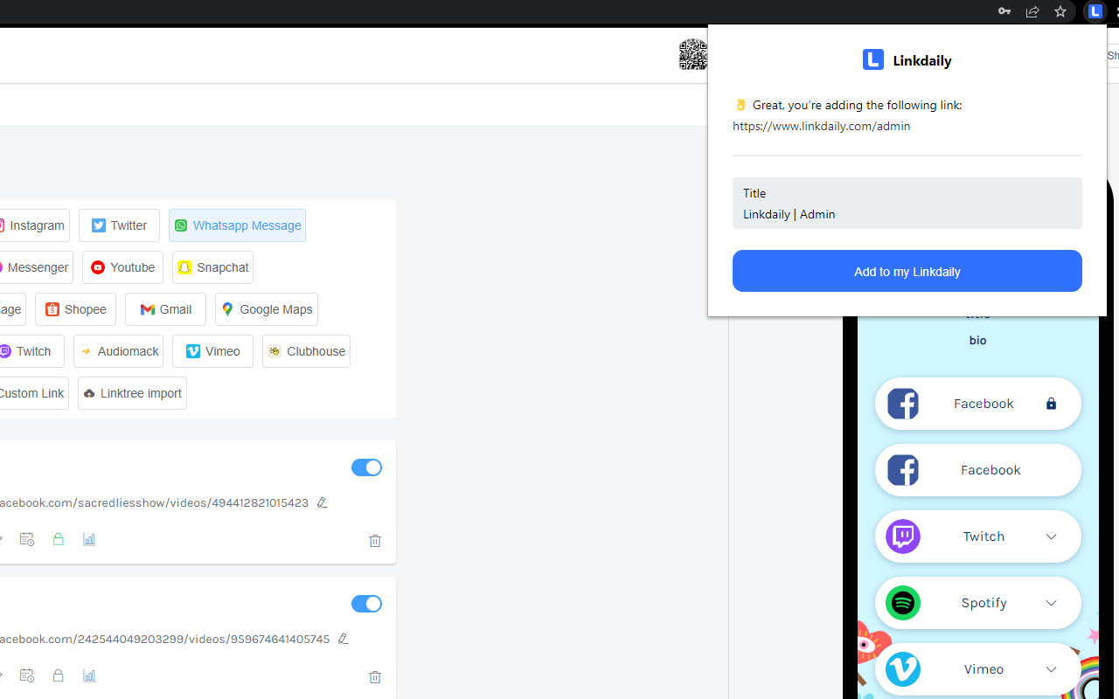The width and height of the screenshot is (1119, 699).
Task: Click the saved passwords key icon
Action: (1004, 11)
